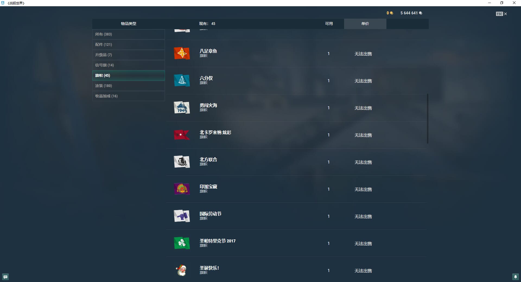Select the 信号旗 (14) category
Viewport: 521px width, 282px height.
(128, 65)
